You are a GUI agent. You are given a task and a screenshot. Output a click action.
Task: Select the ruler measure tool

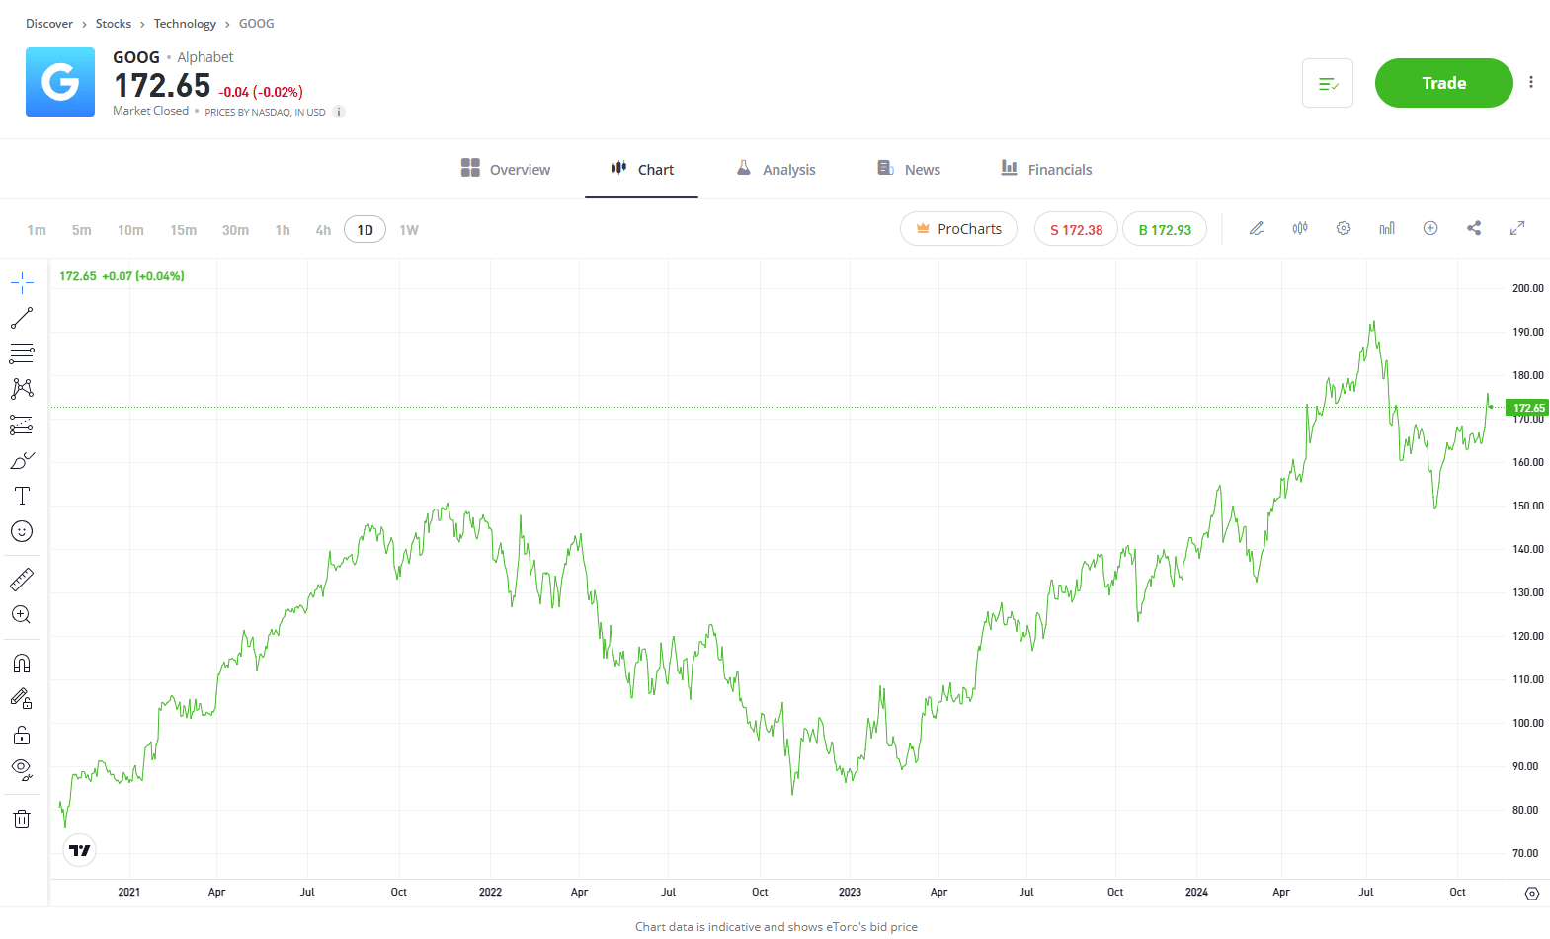pos(22,579)
